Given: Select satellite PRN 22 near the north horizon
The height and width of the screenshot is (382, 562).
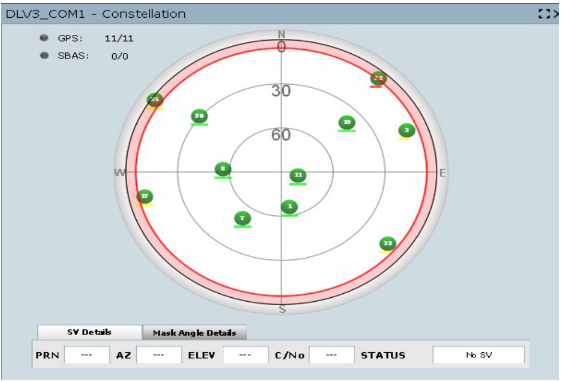Looking at the screenshot, I should 379,77.
